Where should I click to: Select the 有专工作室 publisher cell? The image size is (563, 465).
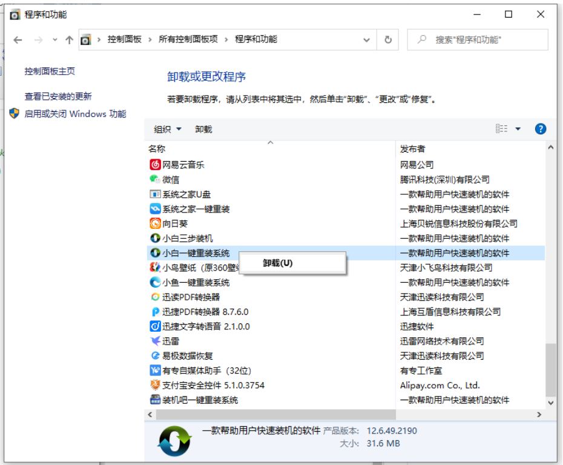tap(421, 371)
